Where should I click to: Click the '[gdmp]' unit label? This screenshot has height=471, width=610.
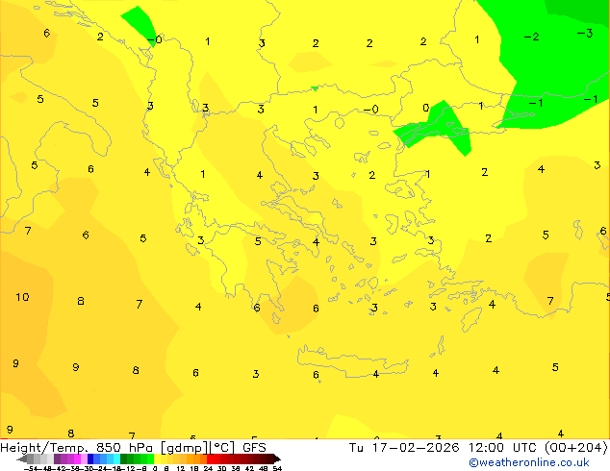point(185,448)
